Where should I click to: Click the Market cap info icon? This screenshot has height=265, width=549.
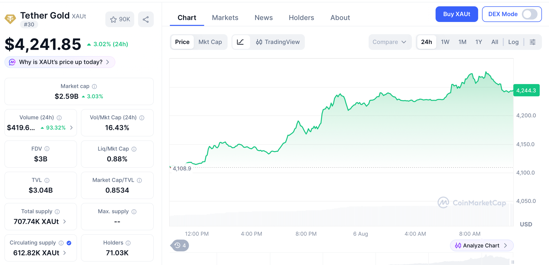coord(94,87)
